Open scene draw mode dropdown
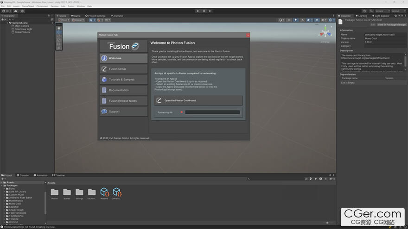408x229 pixels. click(281, 20)
